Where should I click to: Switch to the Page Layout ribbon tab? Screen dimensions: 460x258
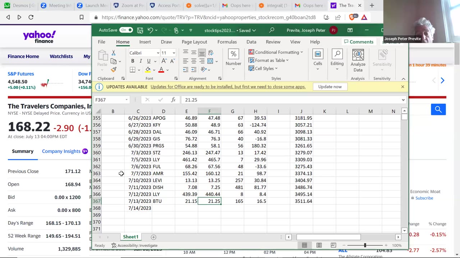[194, 42]
